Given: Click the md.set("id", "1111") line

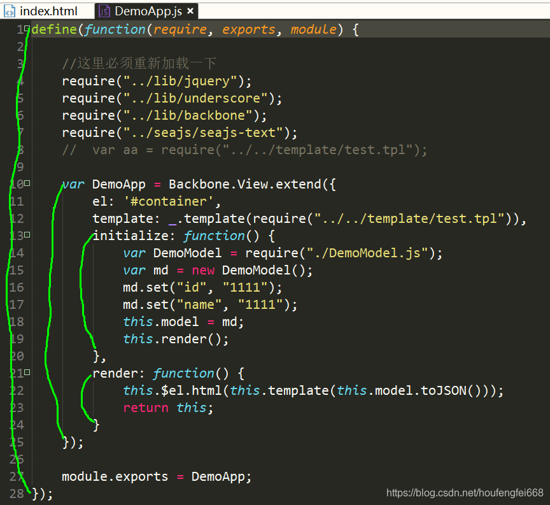Looking at the screenshot, I should click(202, 287).
